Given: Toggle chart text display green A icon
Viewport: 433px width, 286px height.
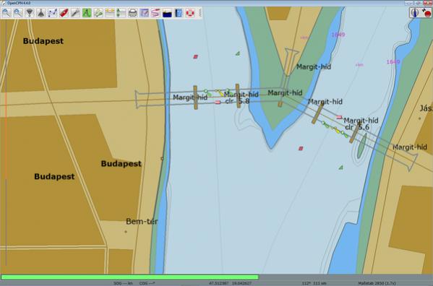Looking at the screenshot, I should coord(87,13).
